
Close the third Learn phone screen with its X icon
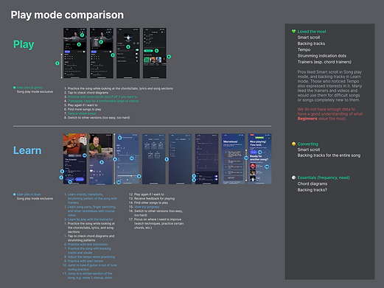click(x=136, y=139)
